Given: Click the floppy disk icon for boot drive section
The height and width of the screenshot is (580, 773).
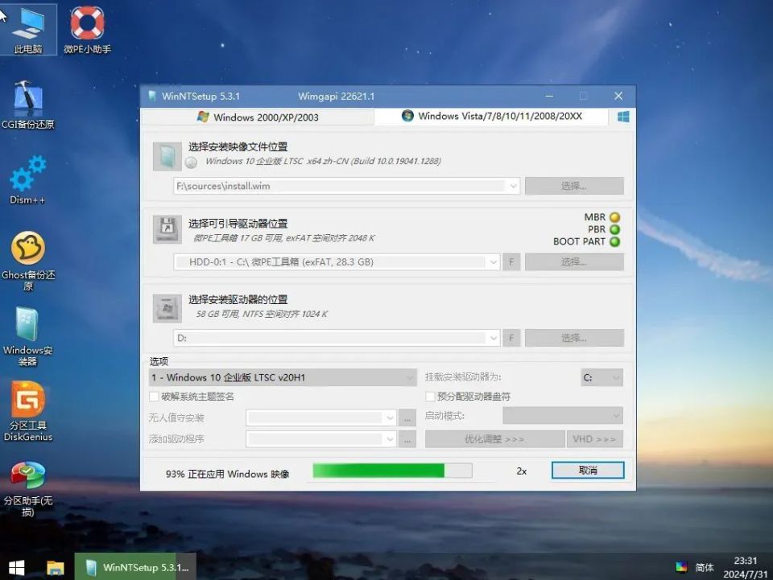Looking at the screenshot, I should coord(167,230).
